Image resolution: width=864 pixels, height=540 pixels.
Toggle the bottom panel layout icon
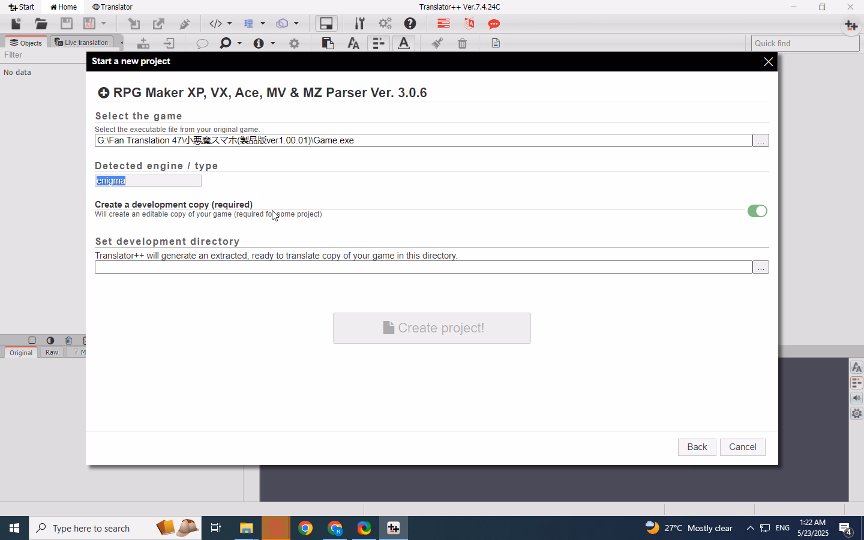click(326, 23)
